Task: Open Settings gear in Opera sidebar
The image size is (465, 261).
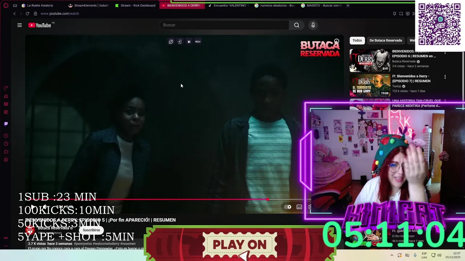Action: click(x=6, y=160)
